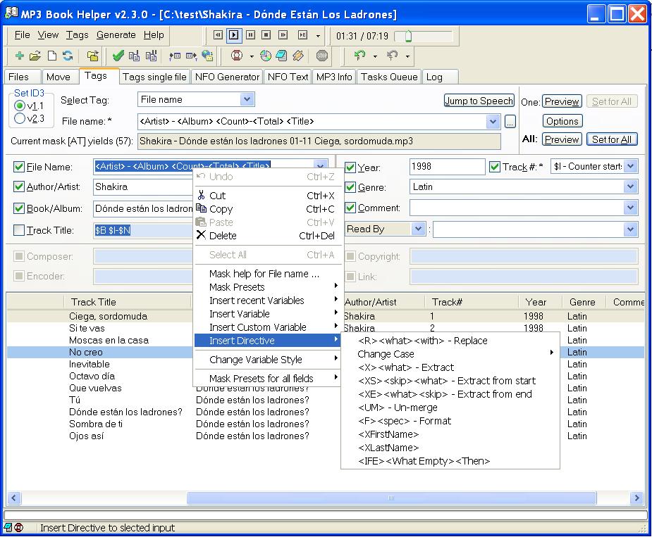
Task: Toggle the Year checkbox
Action: (350, 168)
